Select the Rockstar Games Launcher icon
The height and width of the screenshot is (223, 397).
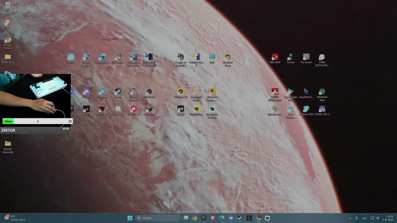212,95
